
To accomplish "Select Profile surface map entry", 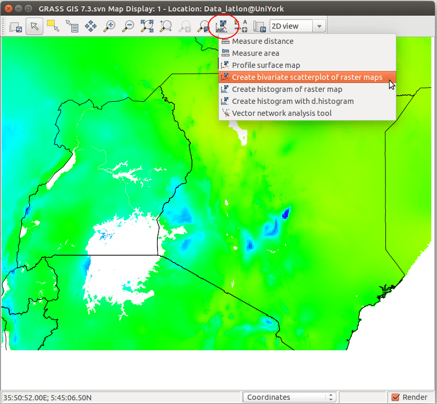I will [307, 65].
